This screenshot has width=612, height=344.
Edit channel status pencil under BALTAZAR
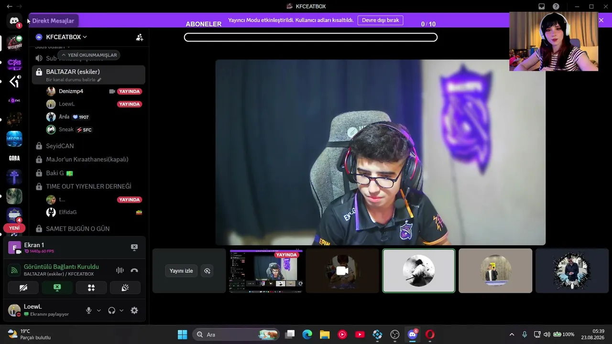99,80
